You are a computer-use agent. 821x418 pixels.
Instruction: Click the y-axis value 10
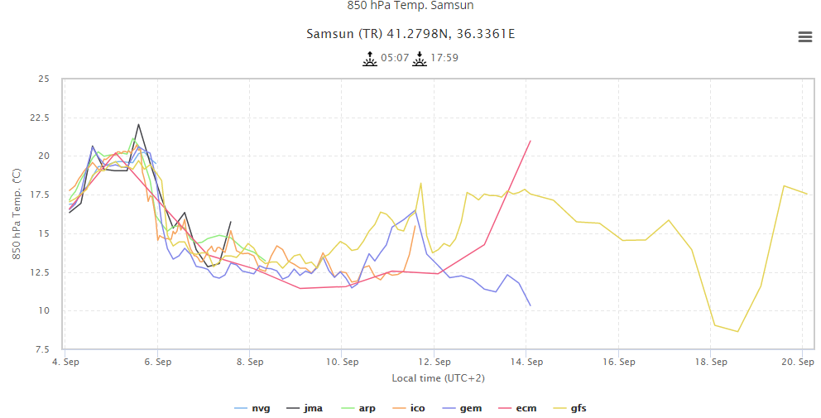tap(44, 311)
